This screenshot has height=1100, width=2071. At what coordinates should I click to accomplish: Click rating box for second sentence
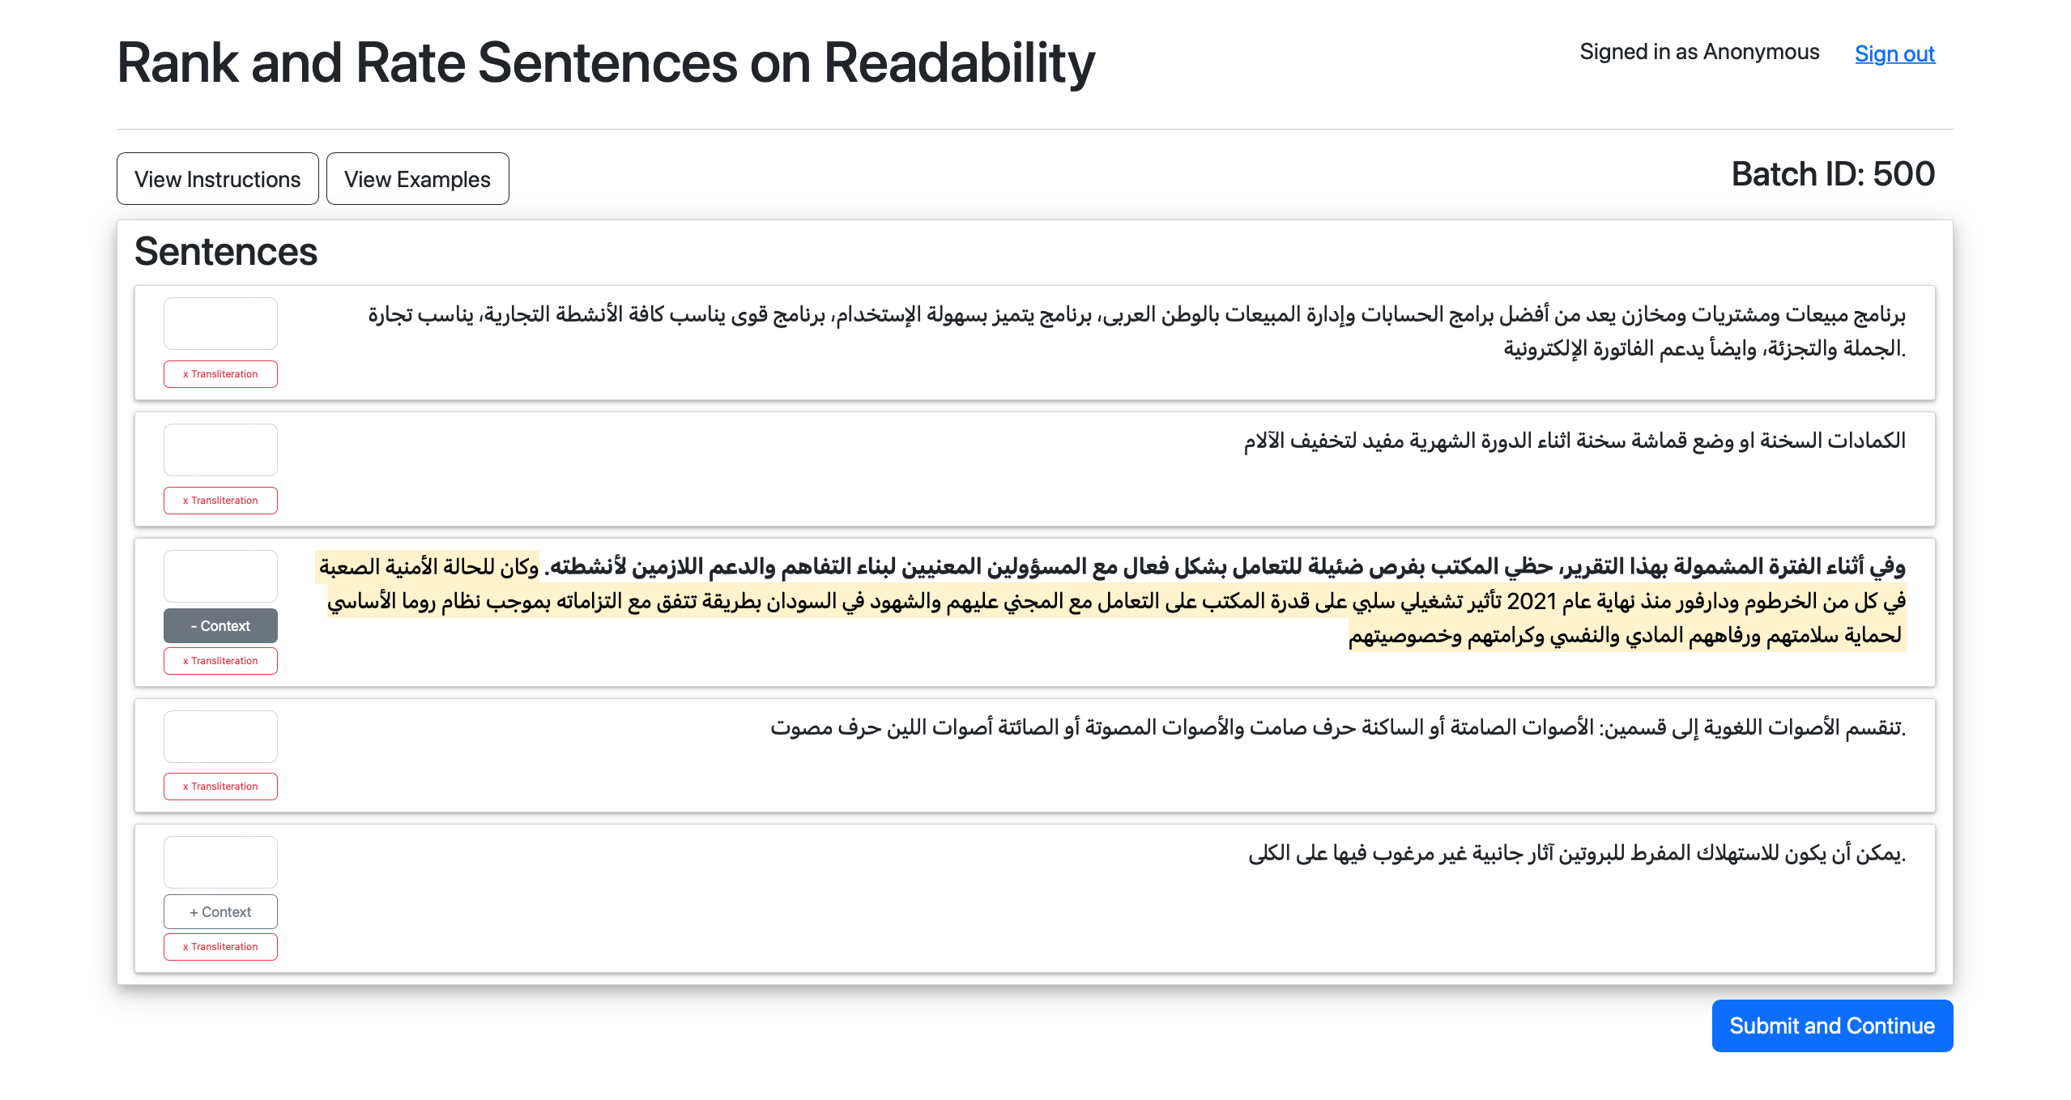click(220, 450)
